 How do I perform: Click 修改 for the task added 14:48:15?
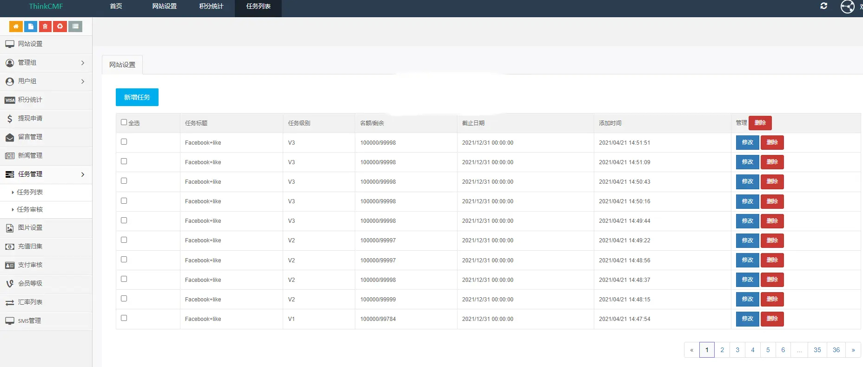[748, 299]
